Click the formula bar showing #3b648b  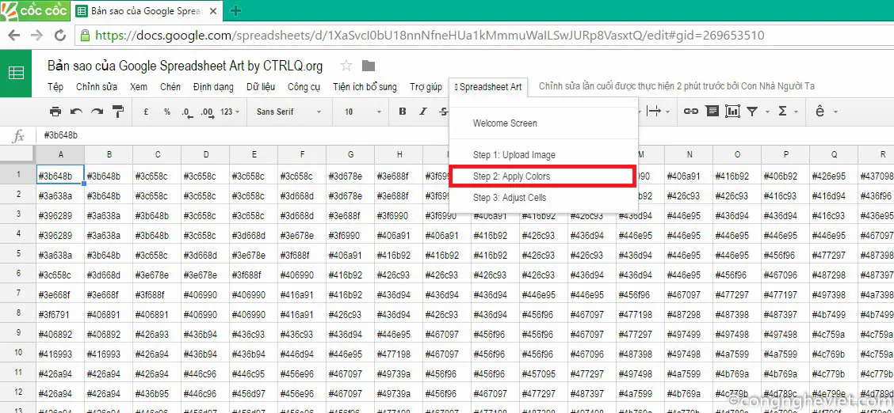point(464,135)
